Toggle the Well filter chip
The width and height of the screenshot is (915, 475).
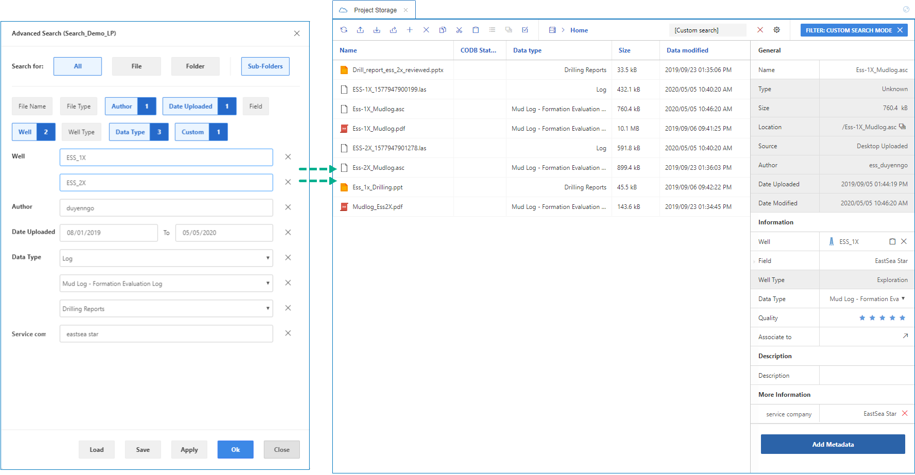point(33,132)
